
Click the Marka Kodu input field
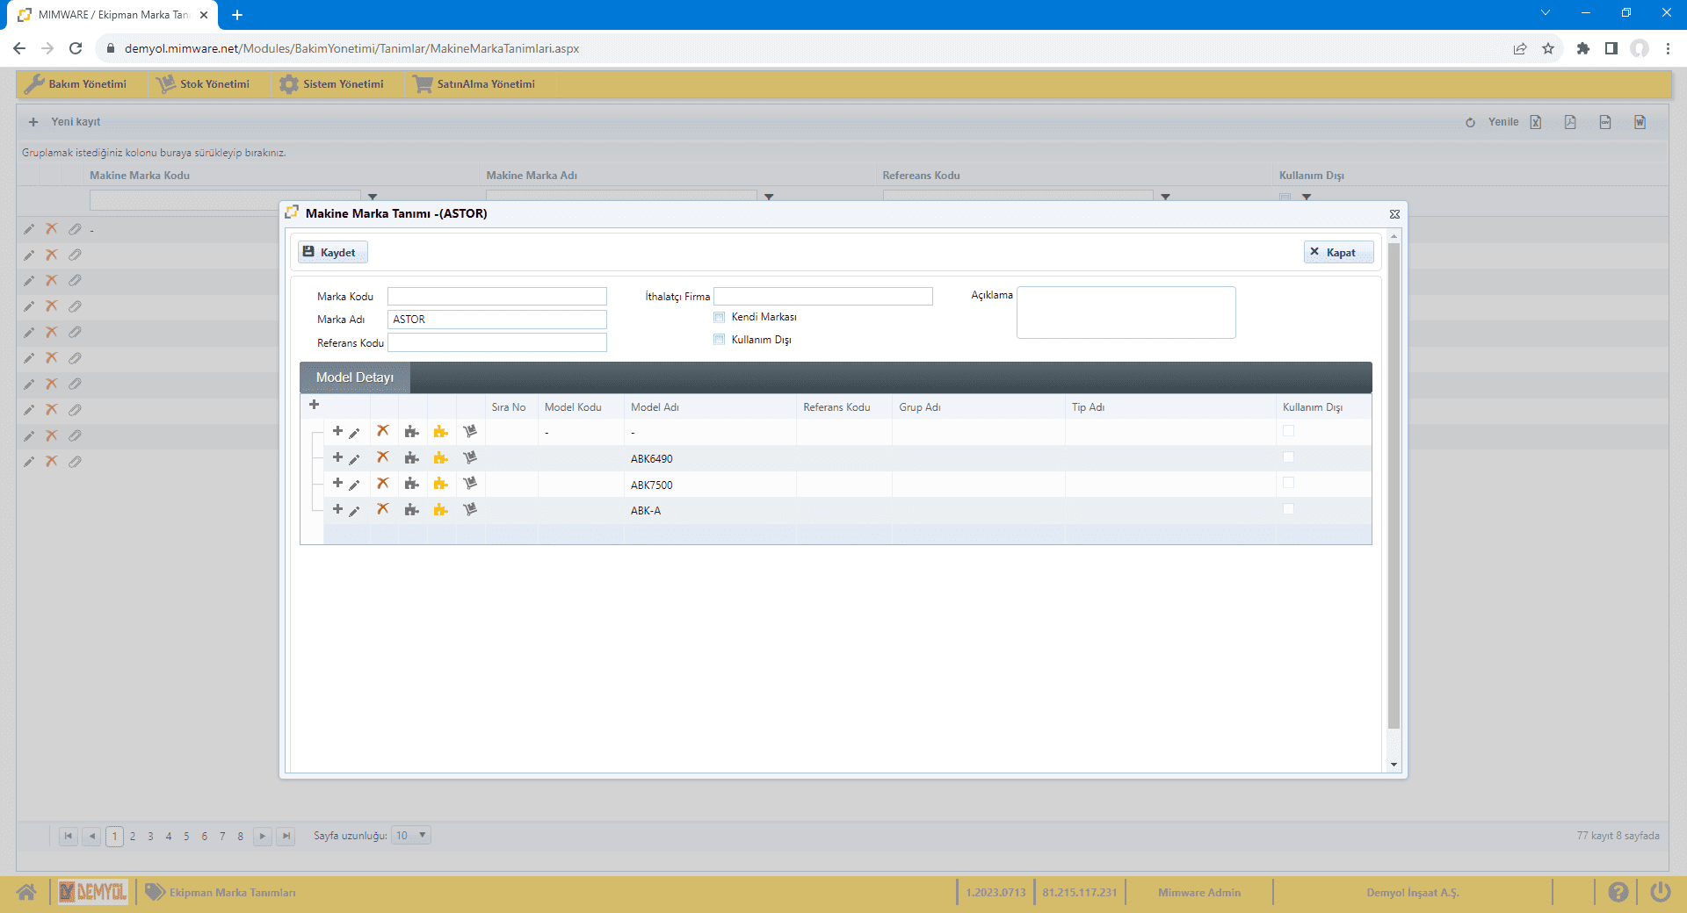click(496, 297)
